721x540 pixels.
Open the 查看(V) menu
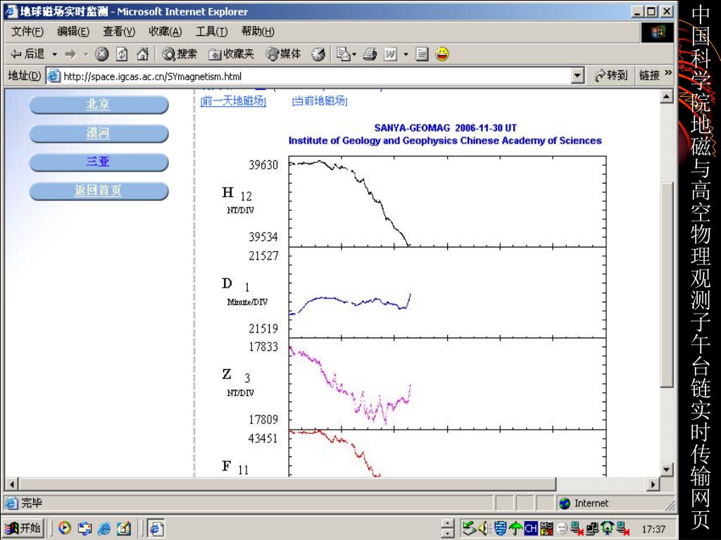click(118, 31)
